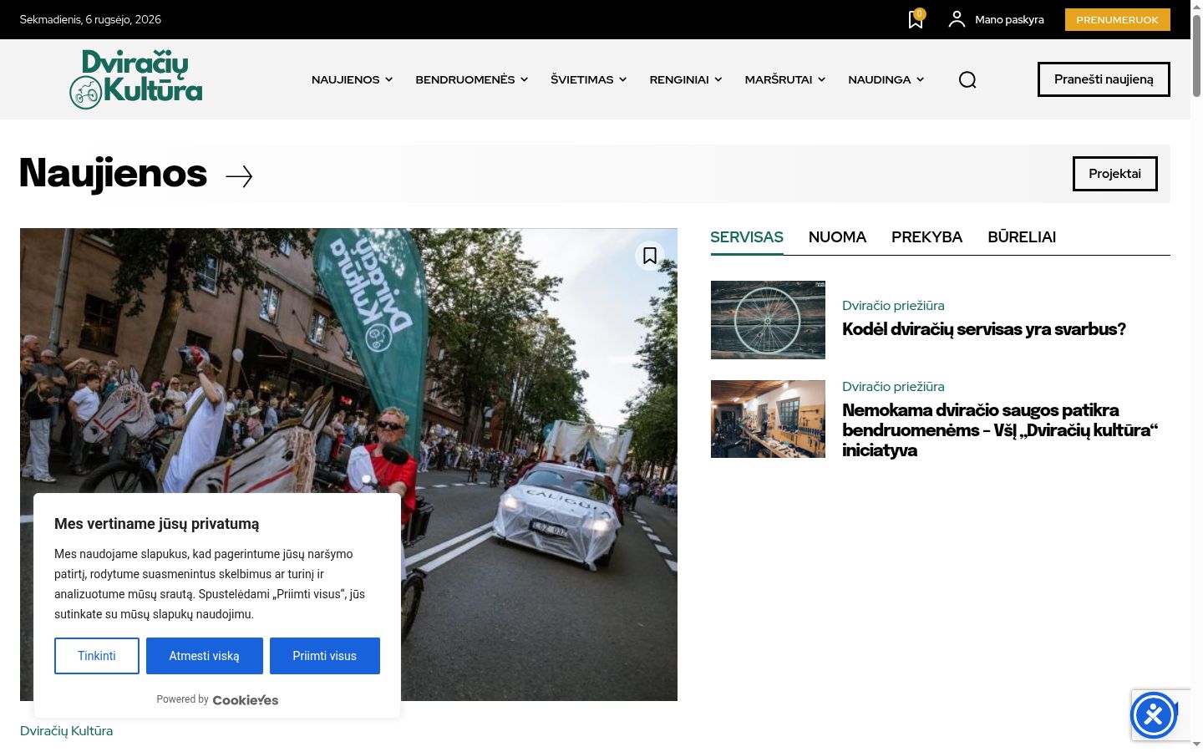Viewport: 1203px width, 752px height.
Task: Open the search magnifier icon
Action: click(967, 79)
